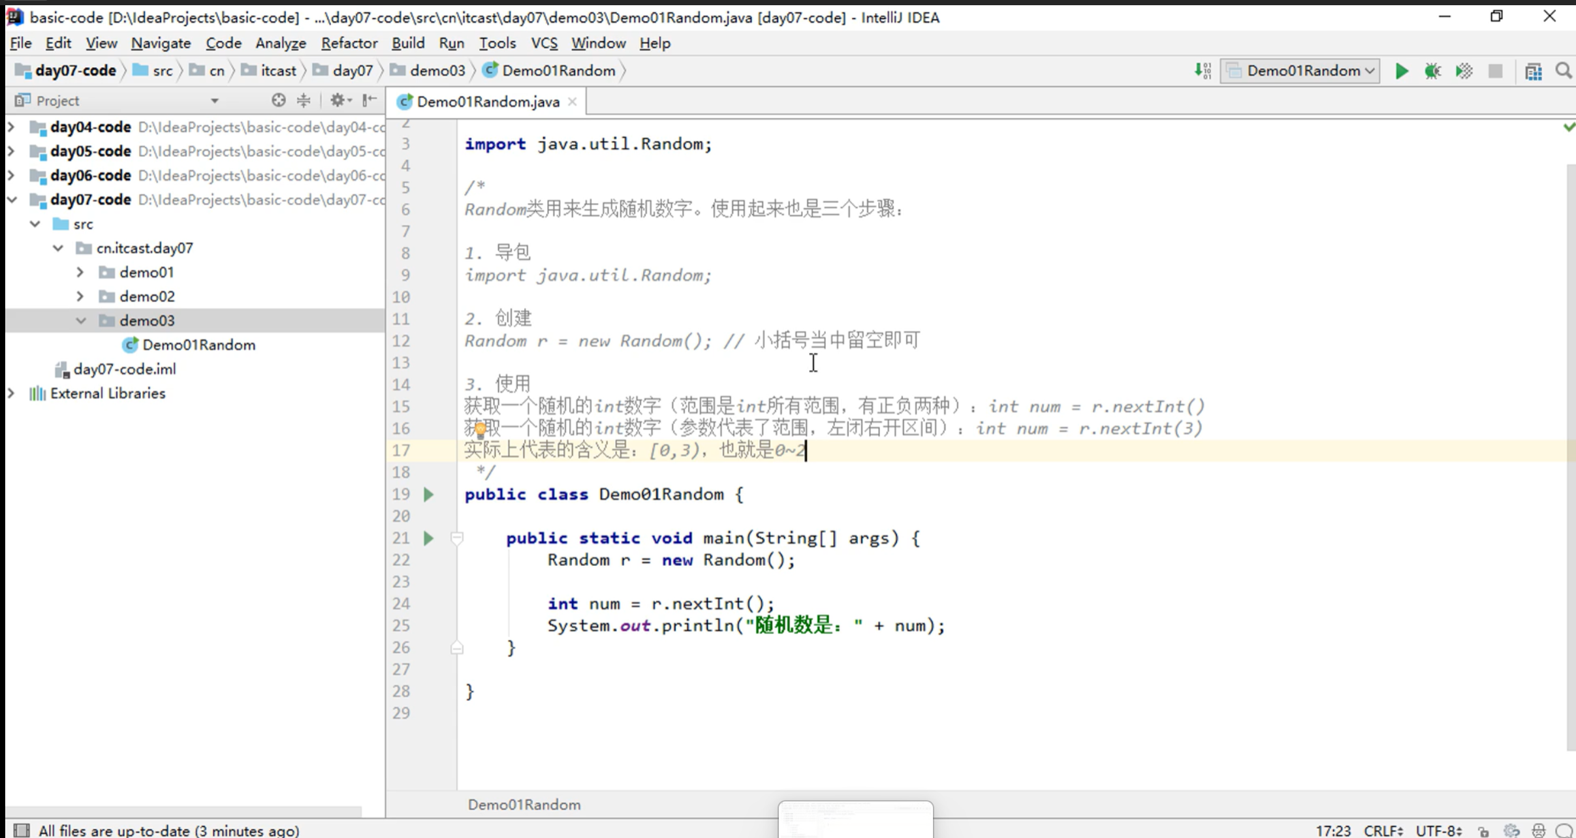Open the Demo01Random run configuration dropdown
This screenshot has width=1576, height=838.
pyautogui.click(x=1300, y=70)
